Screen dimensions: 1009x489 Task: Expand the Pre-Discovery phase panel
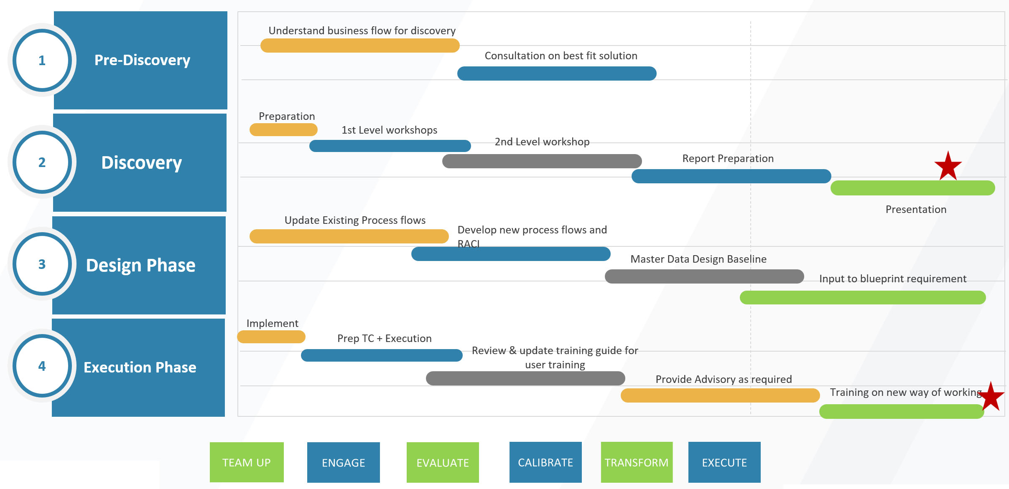click(141, 60)
